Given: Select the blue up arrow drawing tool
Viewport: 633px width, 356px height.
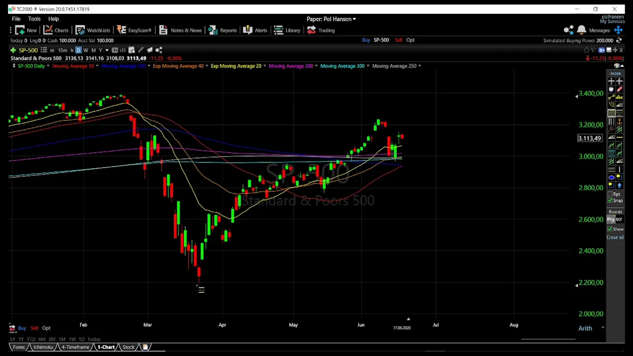Looking at the screenshot, I should (x=619, y=185).
